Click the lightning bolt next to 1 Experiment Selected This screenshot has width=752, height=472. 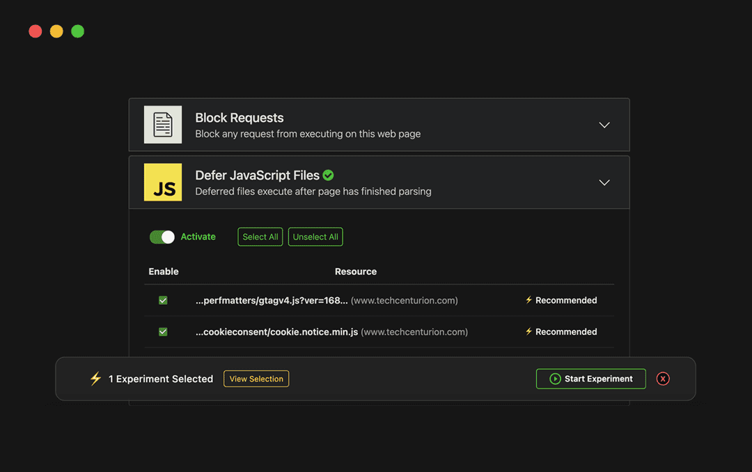(x=95, y=379)
